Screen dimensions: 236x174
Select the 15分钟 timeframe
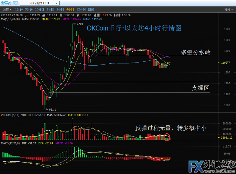[x=40, y=9]
